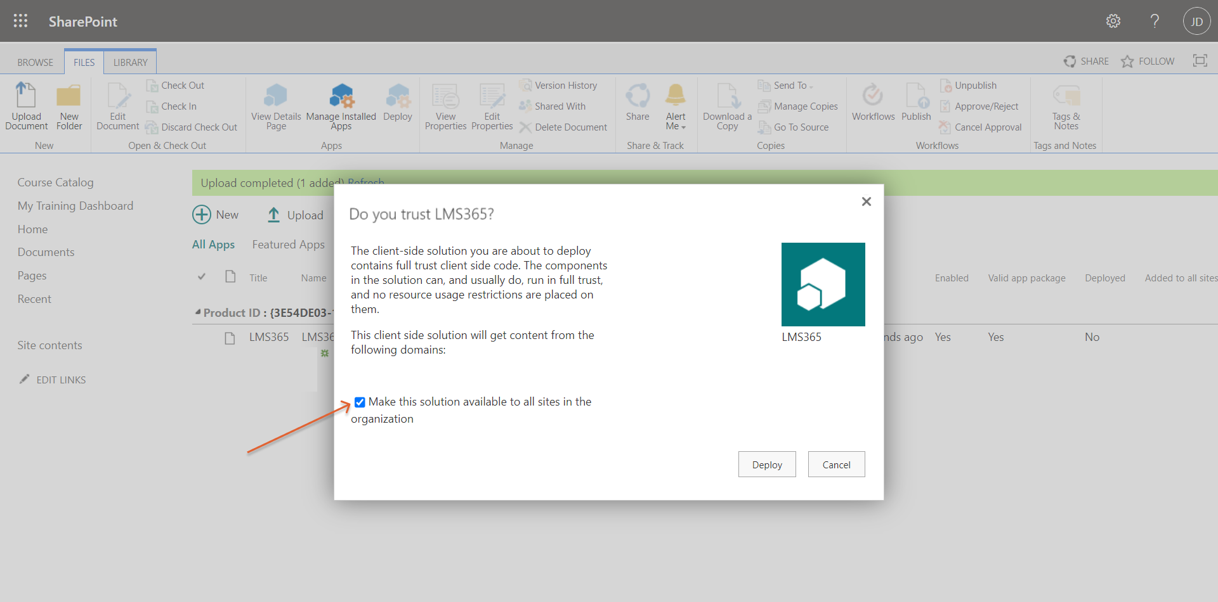Click Shared With in the ribbon

(553, 106)
